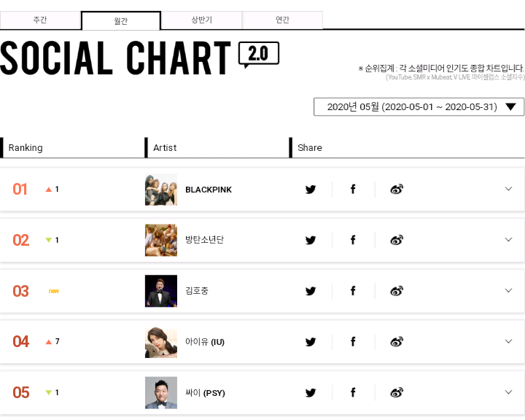Switch to the 상반기 tab
The image size is (525, 420).
pyautogui.click(x=201, y=20)
